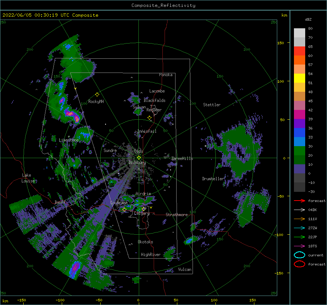This screenshot has height=305, width=327.
Task: Click the yellow 51 dBZ color swatch
Action: [x=299, y=78]
